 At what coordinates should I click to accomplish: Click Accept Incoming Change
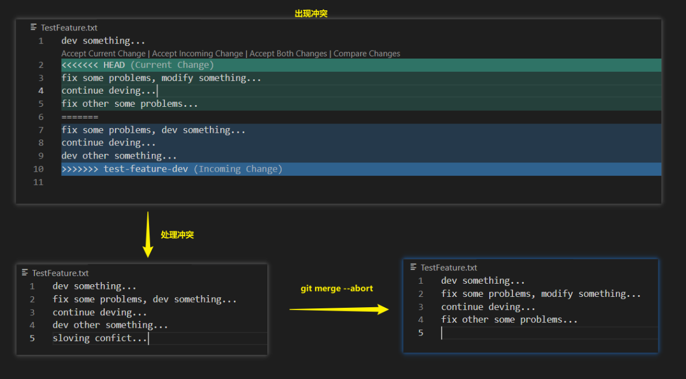click(197, 53)
